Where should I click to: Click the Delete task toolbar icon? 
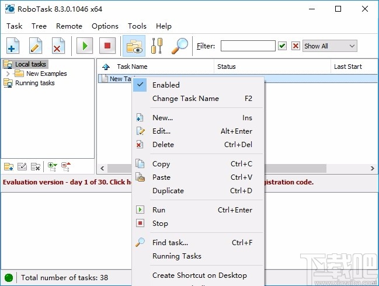click(x=58, y=46)
